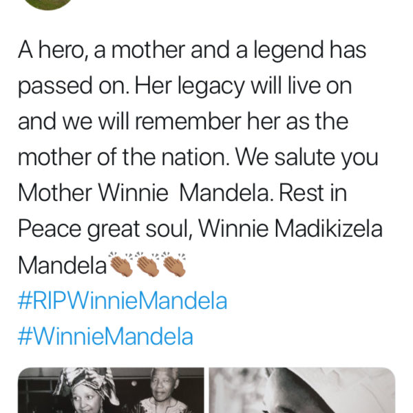Tap the #WinnieMandela hashtag link

click(x=105, y=337)
